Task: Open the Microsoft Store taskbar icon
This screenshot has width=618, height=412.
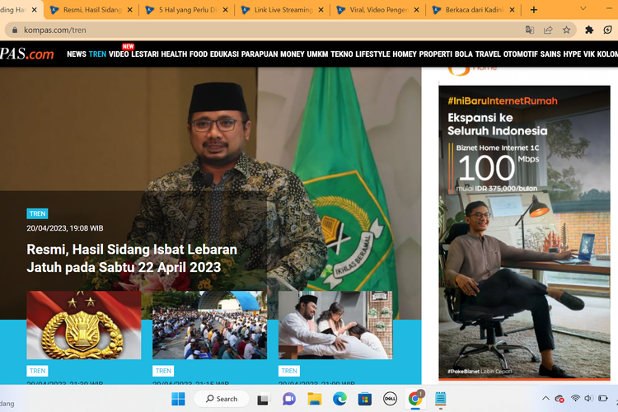Action: [x=364, y=399]
